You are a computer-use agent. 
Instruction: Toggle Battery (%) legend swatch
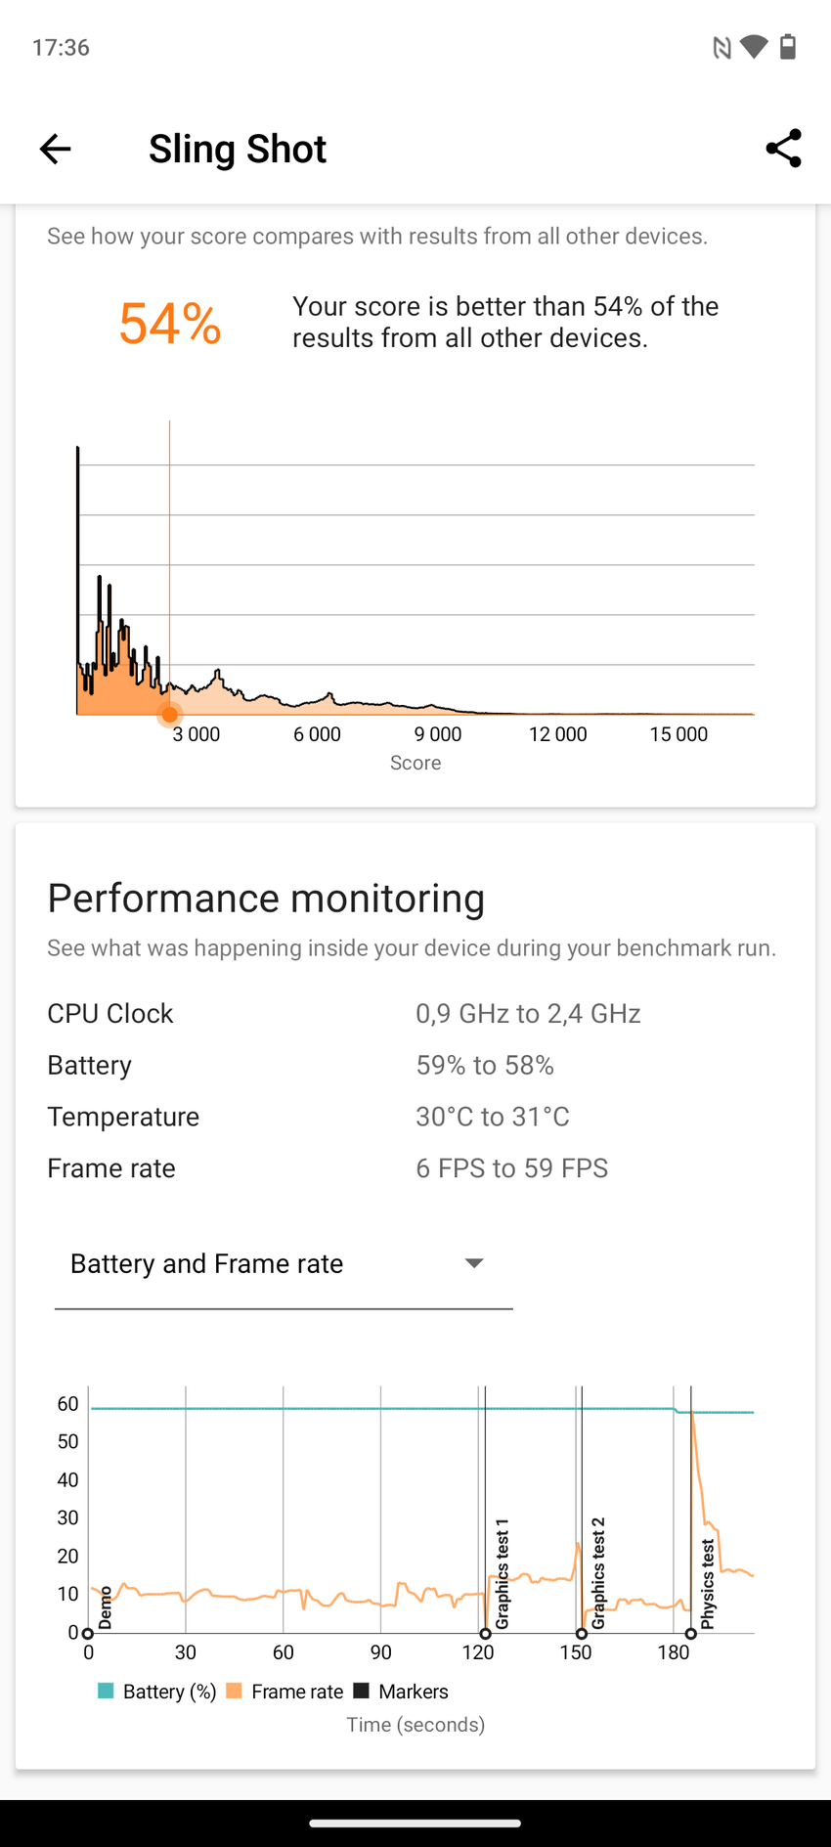point(107,1691)
